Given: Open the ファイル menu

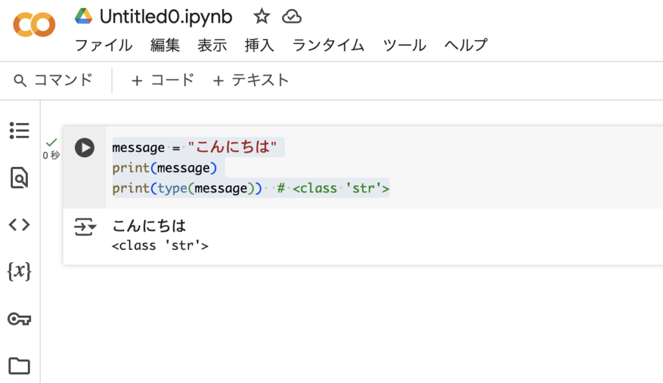Looking at the screenshot, I should (104, 45).
